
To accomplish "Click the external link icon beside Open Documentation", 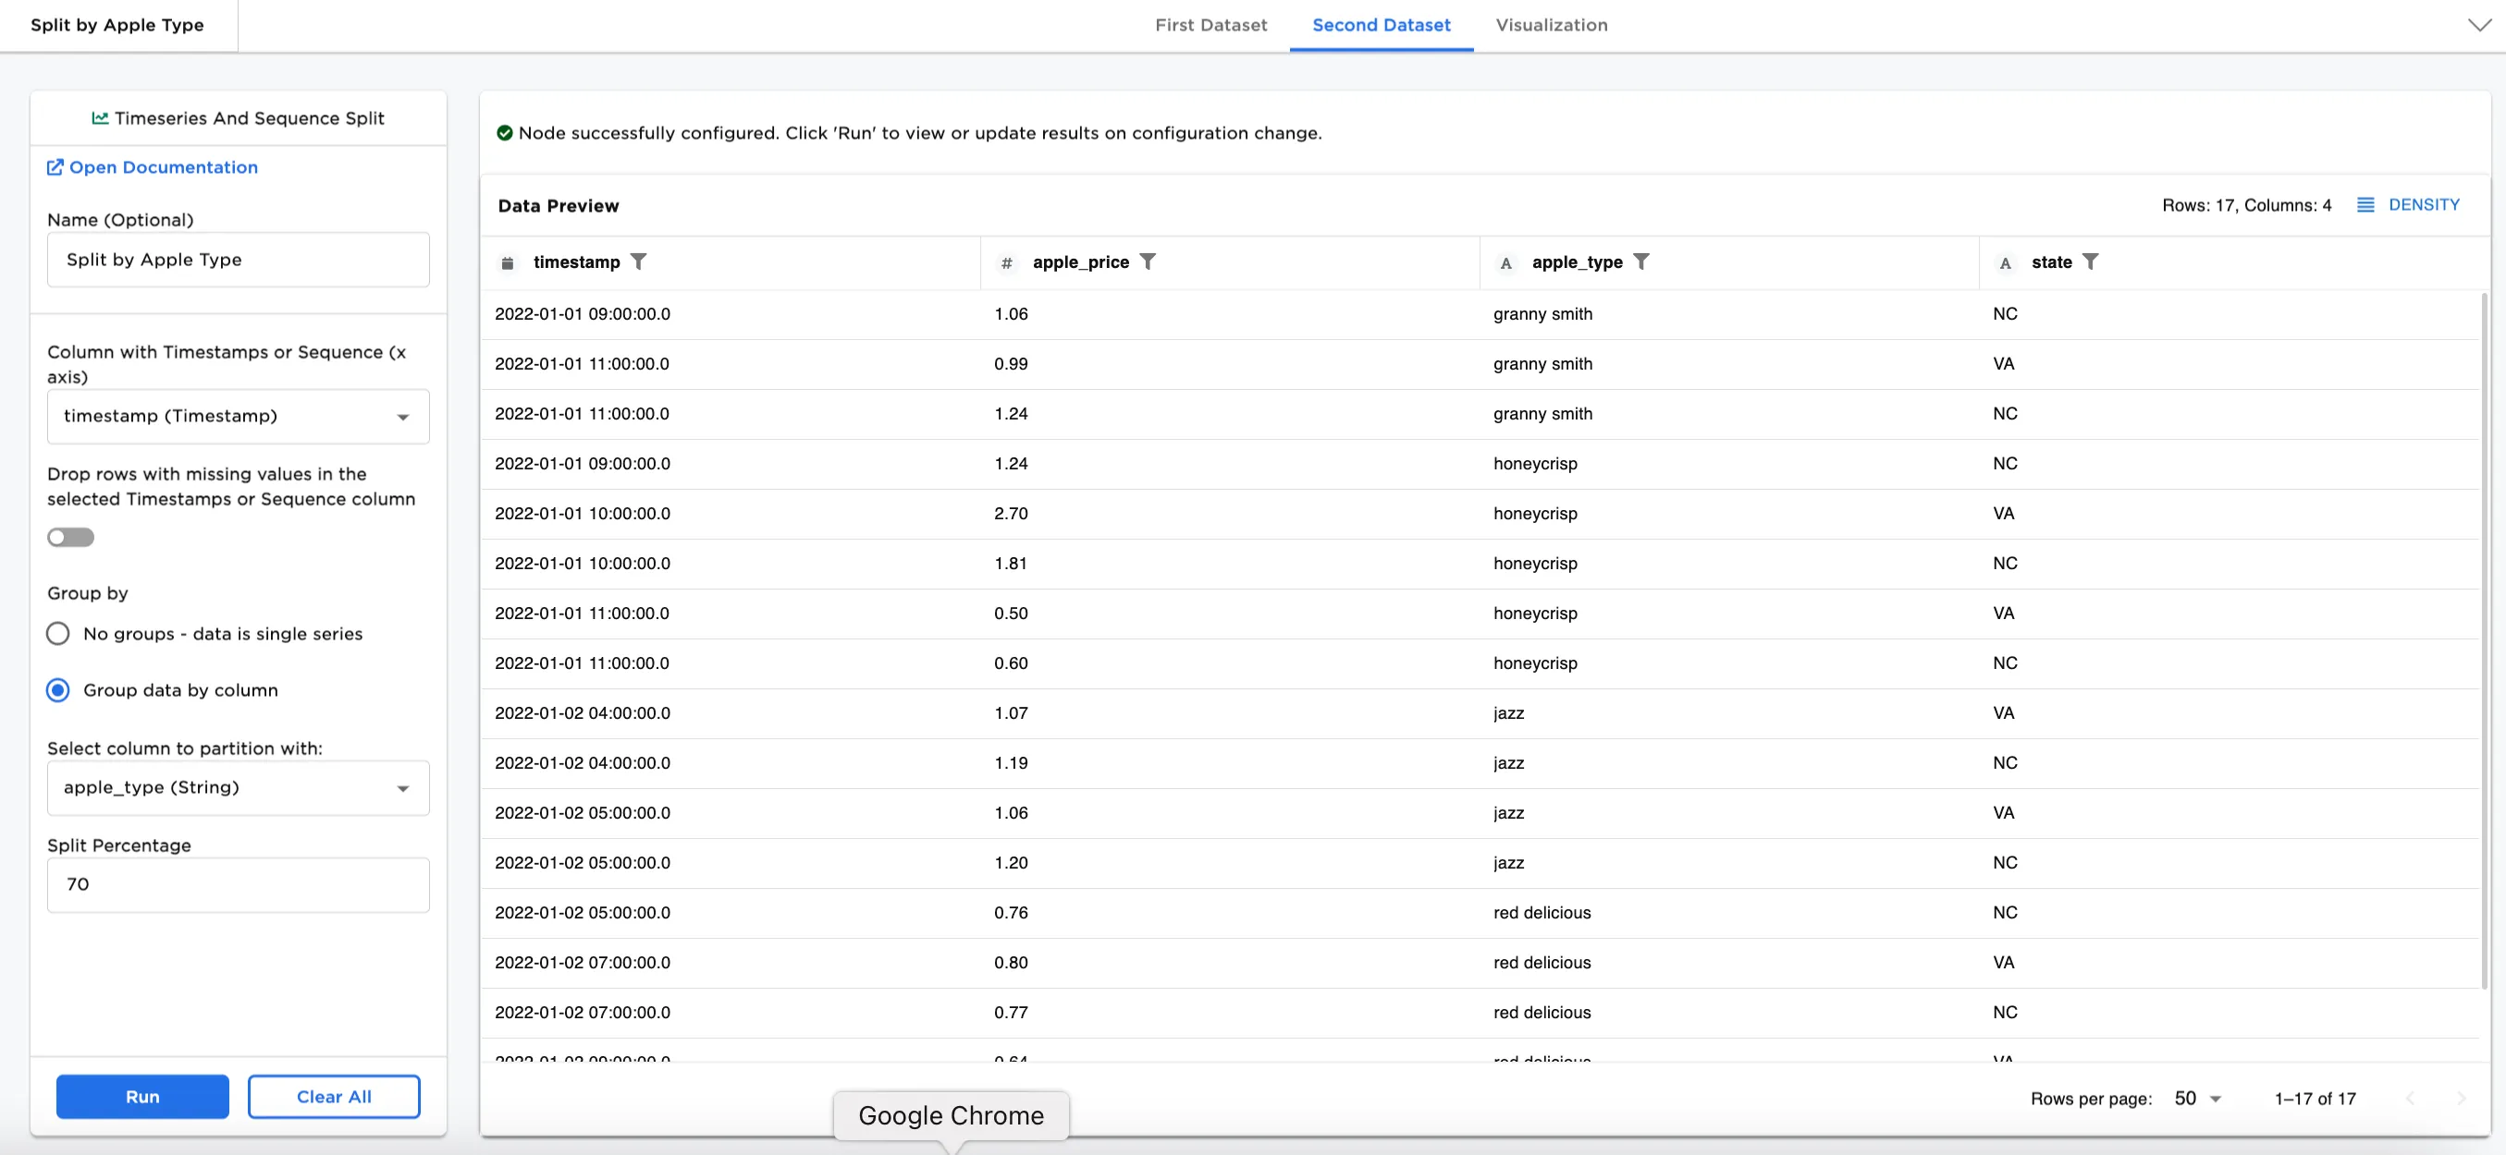I will pyautogui.click(x=55, y=167).
